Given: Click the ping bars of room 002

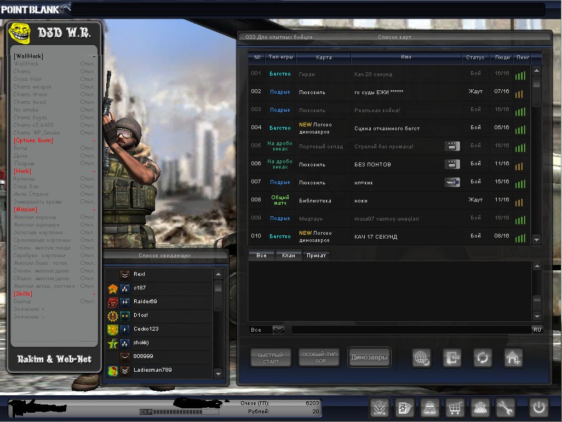Looking at the screenshot, I should pyautogui.click(x=519, y=94).
